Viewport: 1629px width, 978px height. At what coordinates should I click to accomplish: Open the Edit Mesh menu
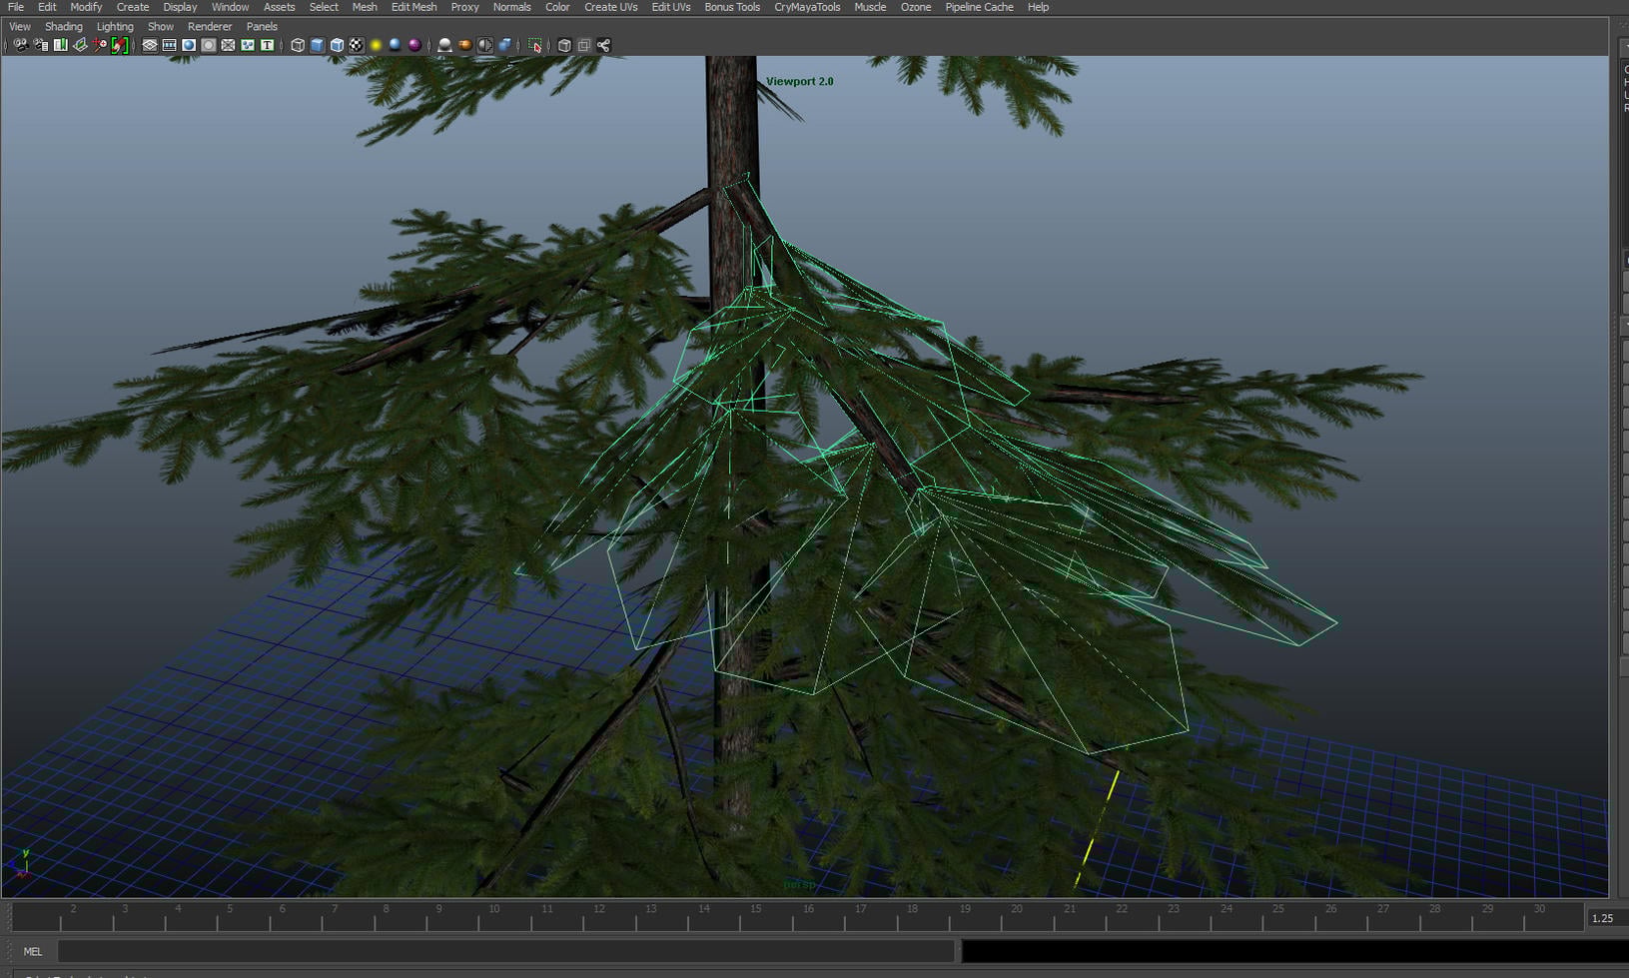click(x=412, y=7)
